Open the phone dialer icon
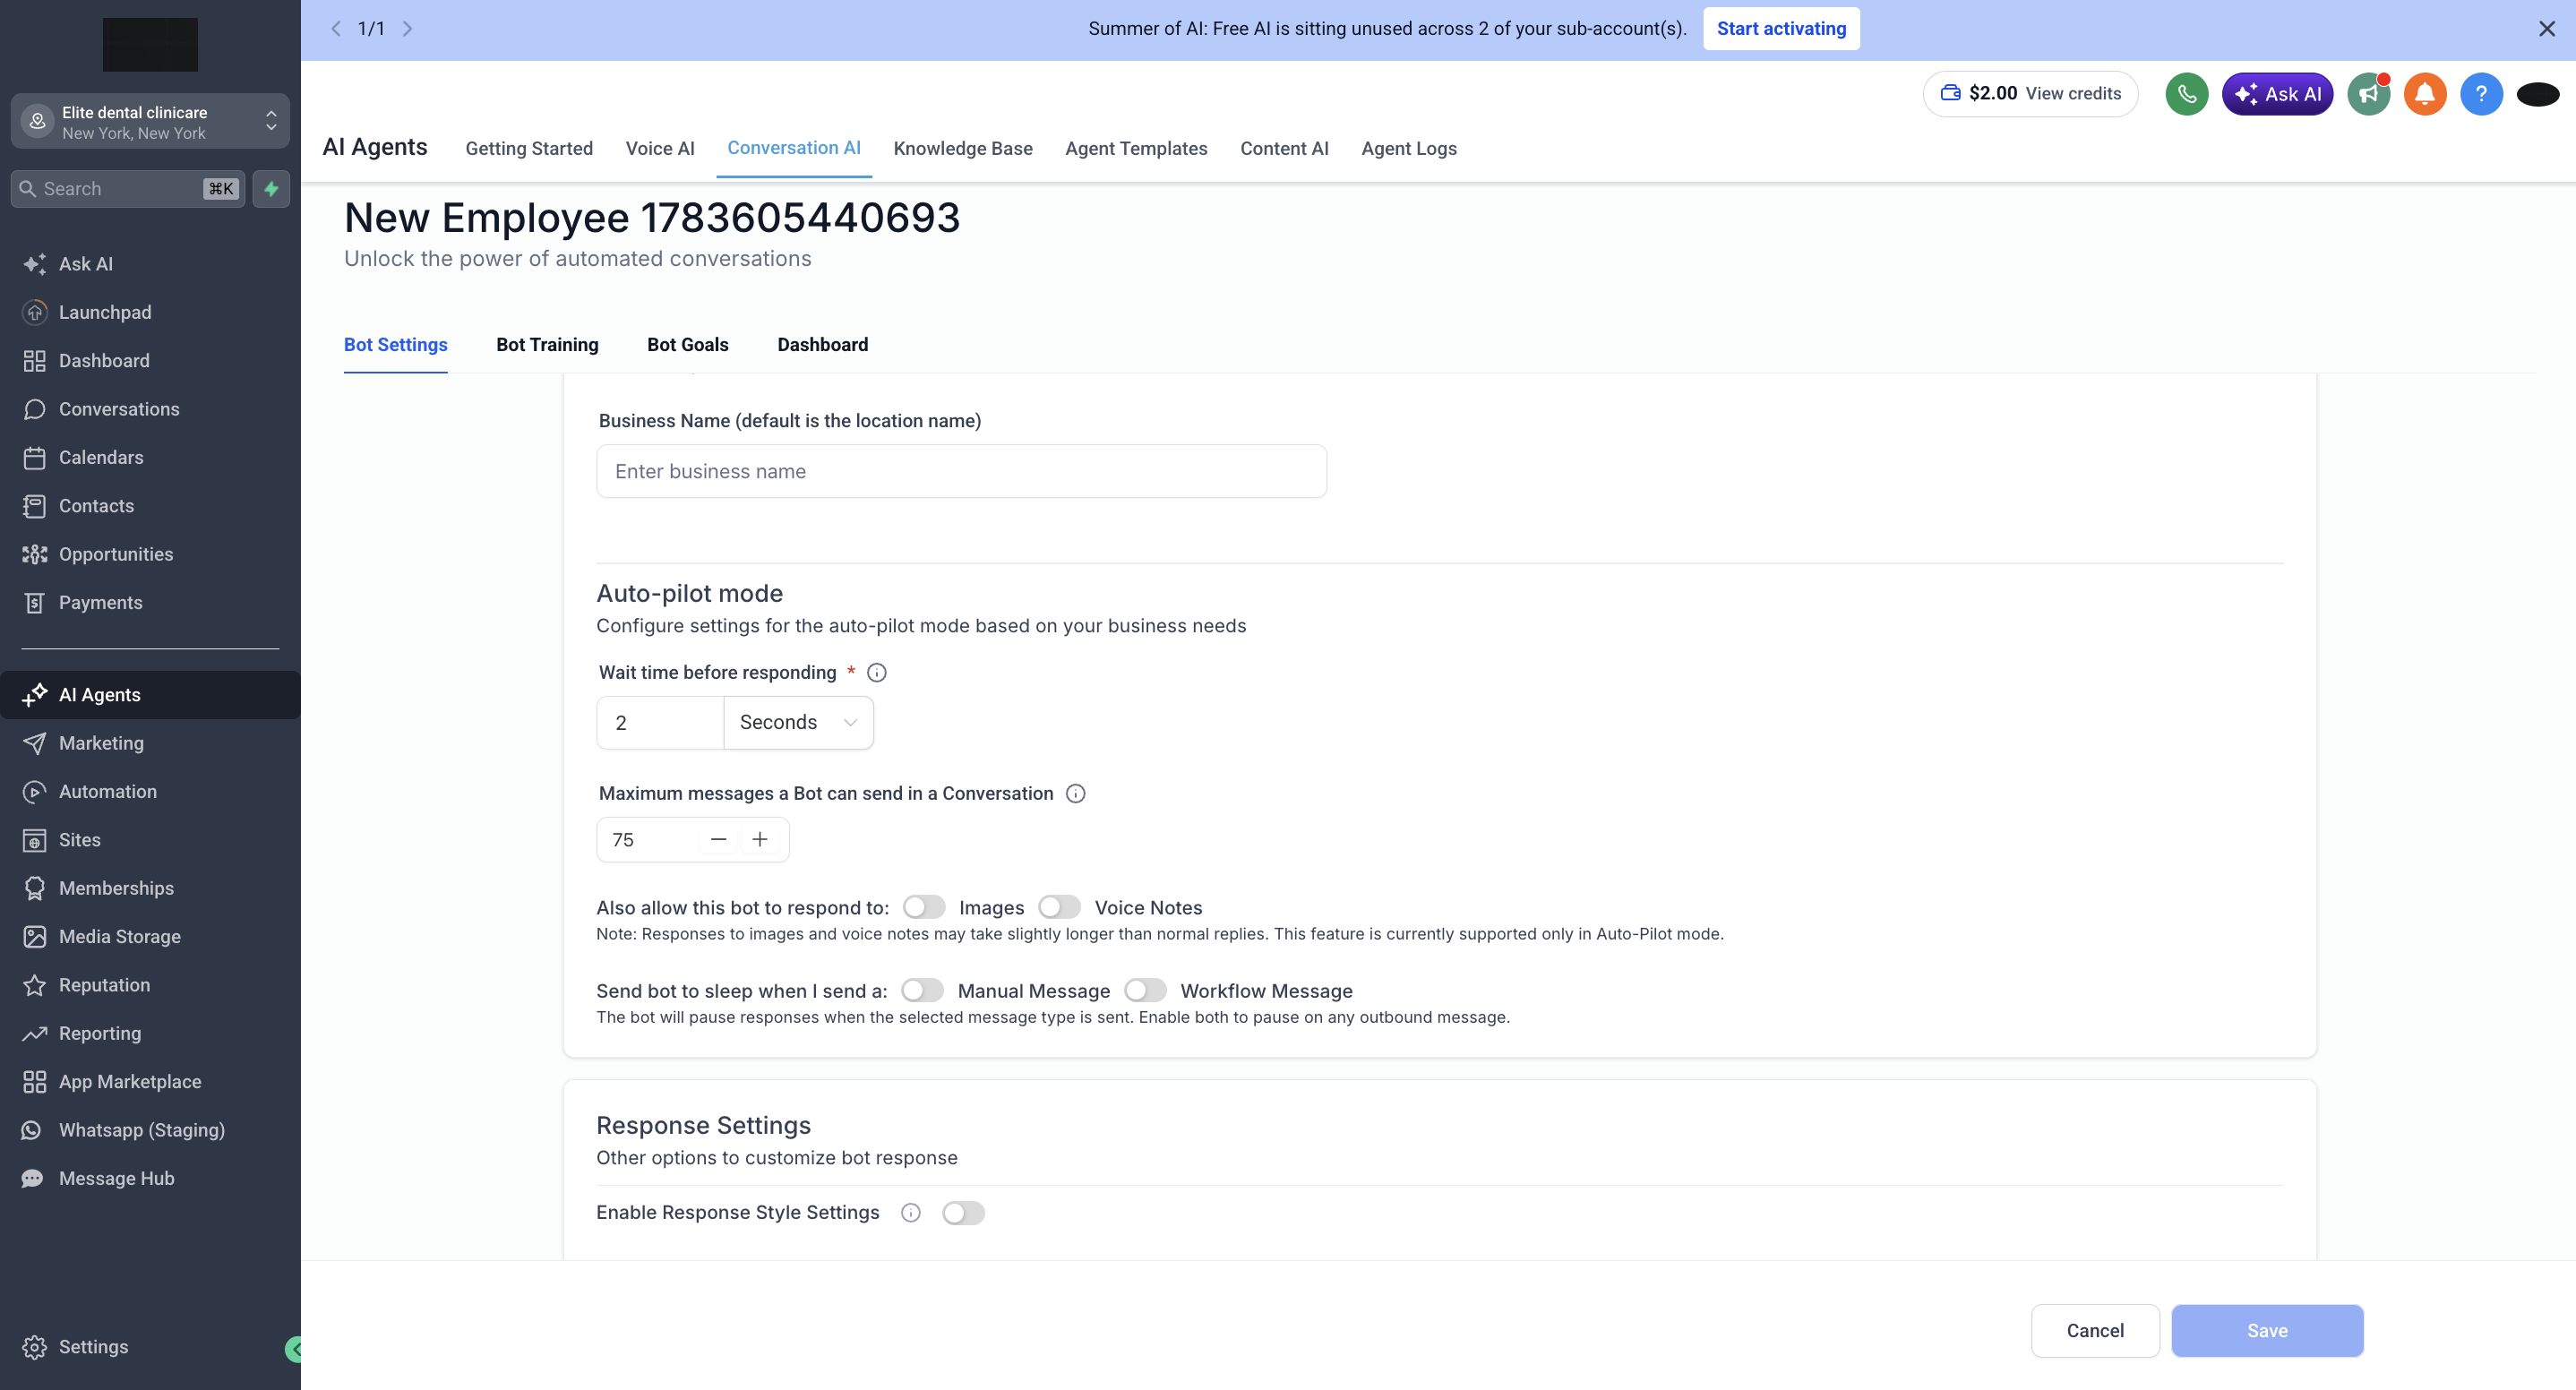This screenshot has width=2576, height=1390. click(x=2187, y=94)
